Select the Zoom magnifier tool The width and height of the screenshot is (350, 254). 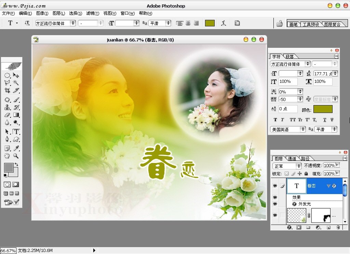coord(16,156)
